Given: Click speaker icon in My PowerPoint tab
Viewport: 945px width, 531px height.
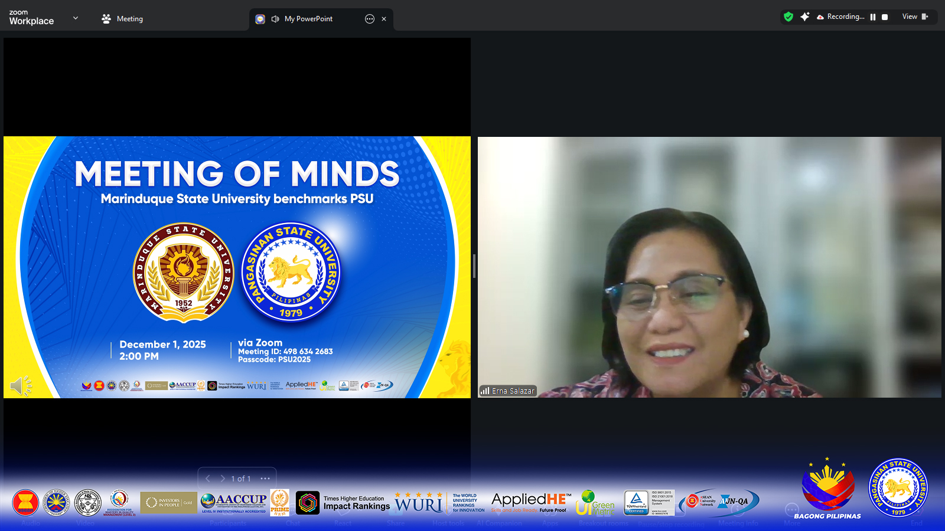Looking at the screenshot, I should click(x=275, y=19).
